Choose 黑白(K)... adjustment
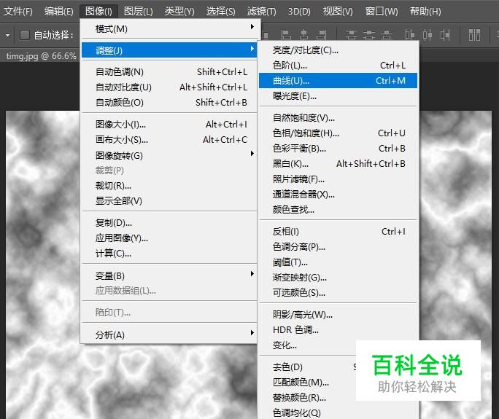 click(338, 163)
